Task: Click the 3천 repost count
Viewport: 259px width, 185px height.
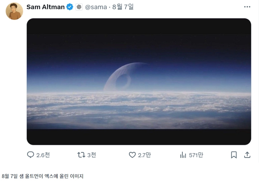Action: click(92, 155)
